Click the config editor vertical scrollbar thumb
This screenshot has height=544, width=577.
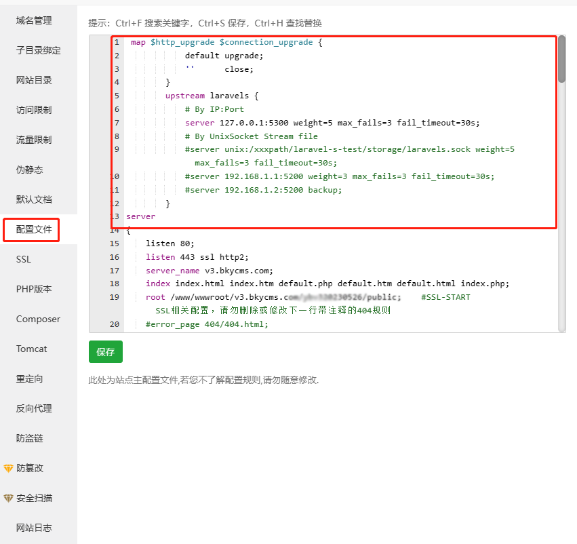(x=561, y=59)
